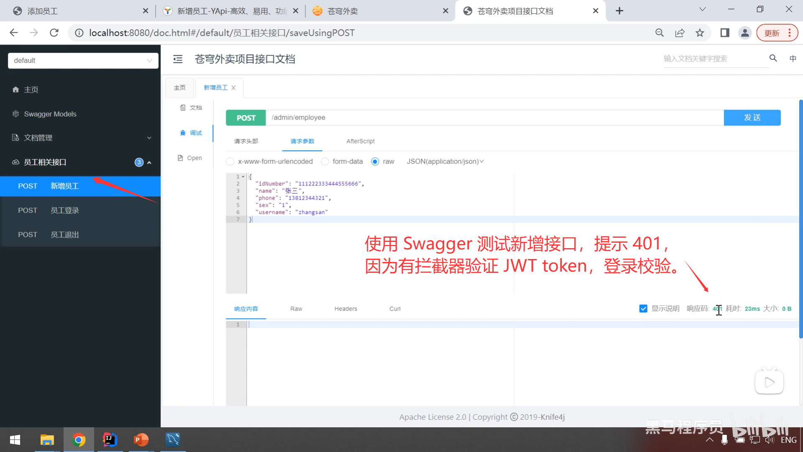The width and height of the screenshot is (803, 452).
Task: Click the search magnifier icon near keyword box
Action: coord(772,58)
